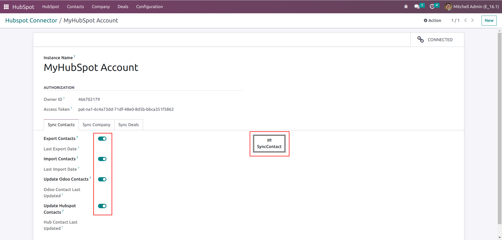Click the help mark beside Export Contacts
Image resolution: width=502 pixels, height=240 pixels.
(77, 137)
